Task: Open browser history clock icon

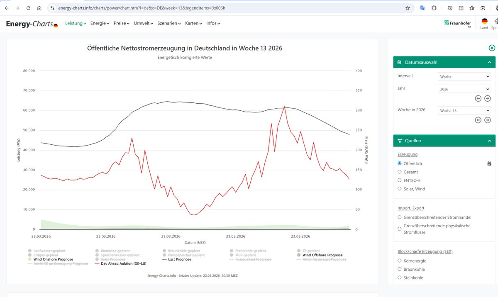Action: click(x=450, y=8)
